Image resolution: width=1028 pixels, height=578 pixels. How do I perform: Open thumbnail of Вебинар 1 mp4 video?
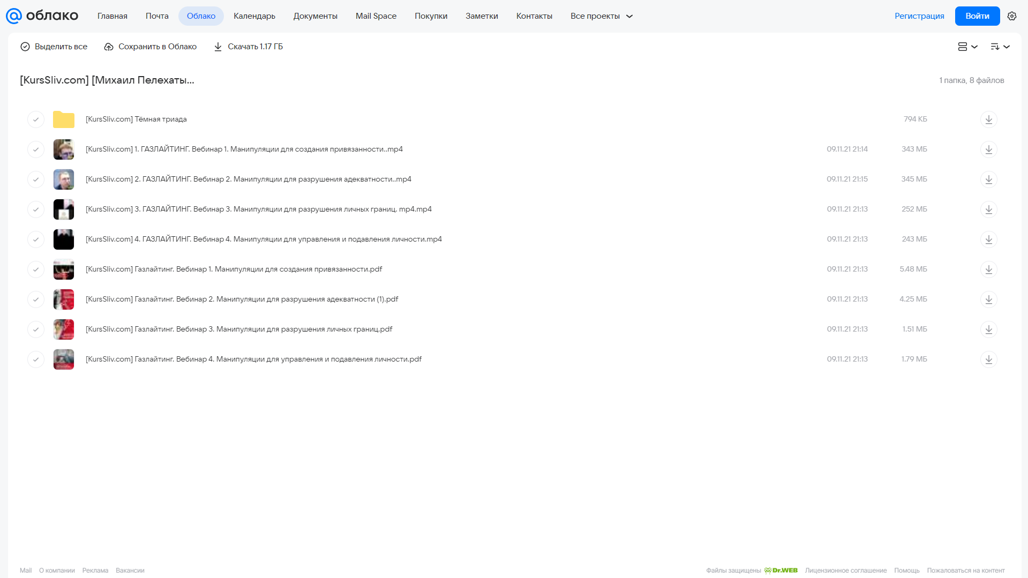click(x=64, y=149)
